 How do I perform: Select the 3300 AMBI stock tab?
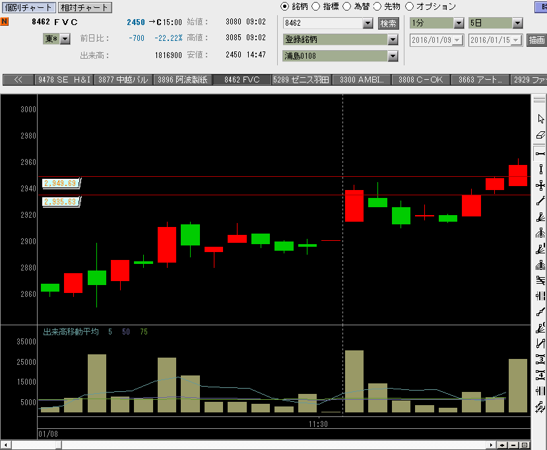(362, 80)
